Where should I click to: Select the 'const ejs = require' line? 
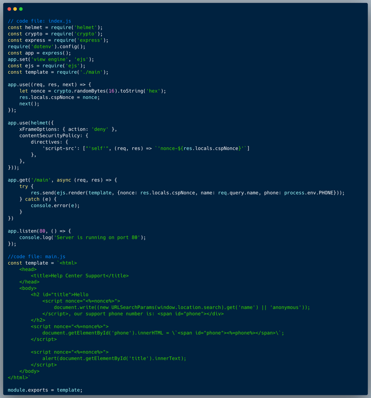point(46,66)
